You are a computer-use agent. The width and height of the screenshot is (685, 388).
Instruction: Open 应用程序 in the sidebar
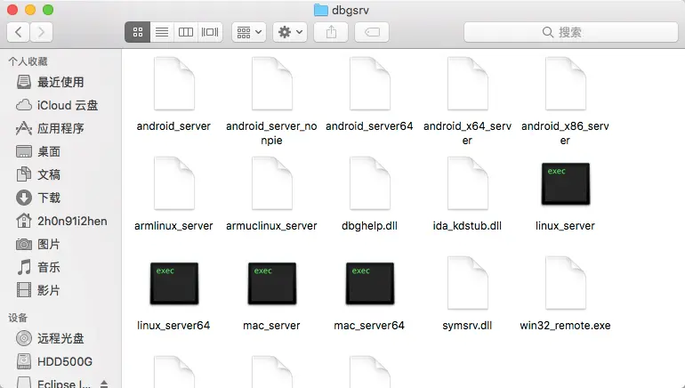point(60,128)
